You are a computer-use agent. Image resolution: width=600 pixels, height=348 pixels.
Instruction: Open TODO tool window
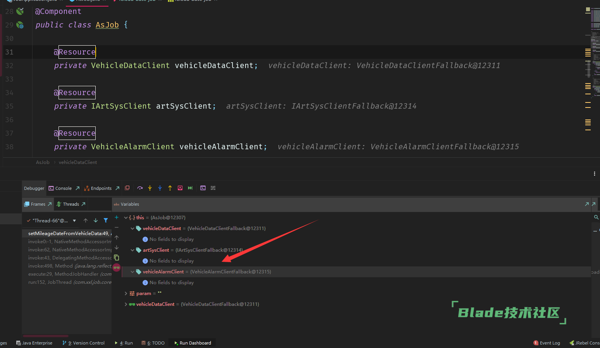pos(153,343)
